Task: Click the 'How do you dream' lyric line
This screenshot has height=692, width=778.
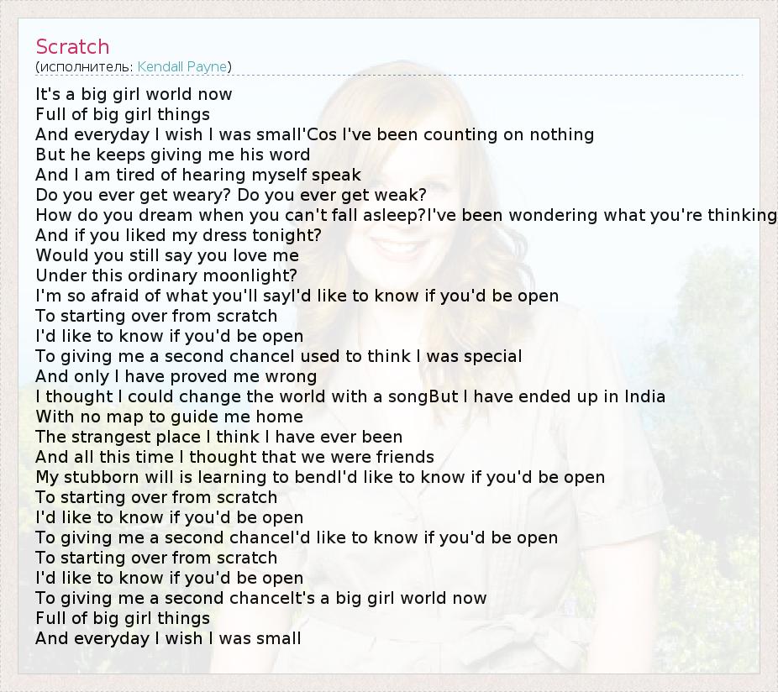Action: (x=227, y=215)
